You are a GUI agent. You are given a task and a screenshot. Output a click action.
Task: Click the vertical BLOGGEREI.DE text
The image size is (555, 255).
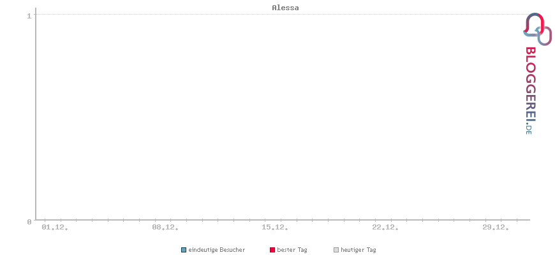pos(529,90)
